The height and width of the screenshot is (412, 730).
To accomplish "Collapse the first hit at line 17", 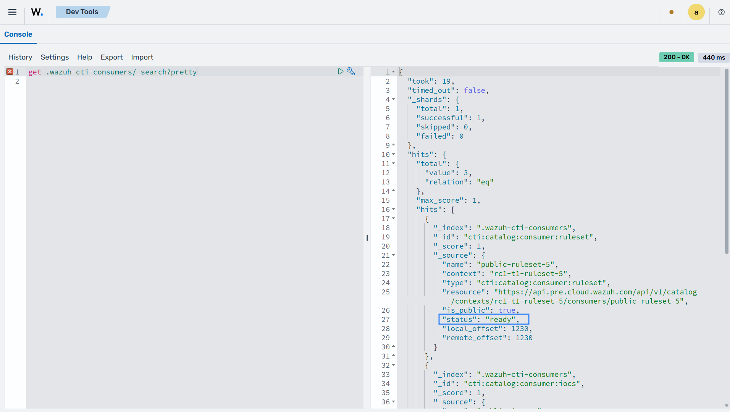I will click(393, 218).
